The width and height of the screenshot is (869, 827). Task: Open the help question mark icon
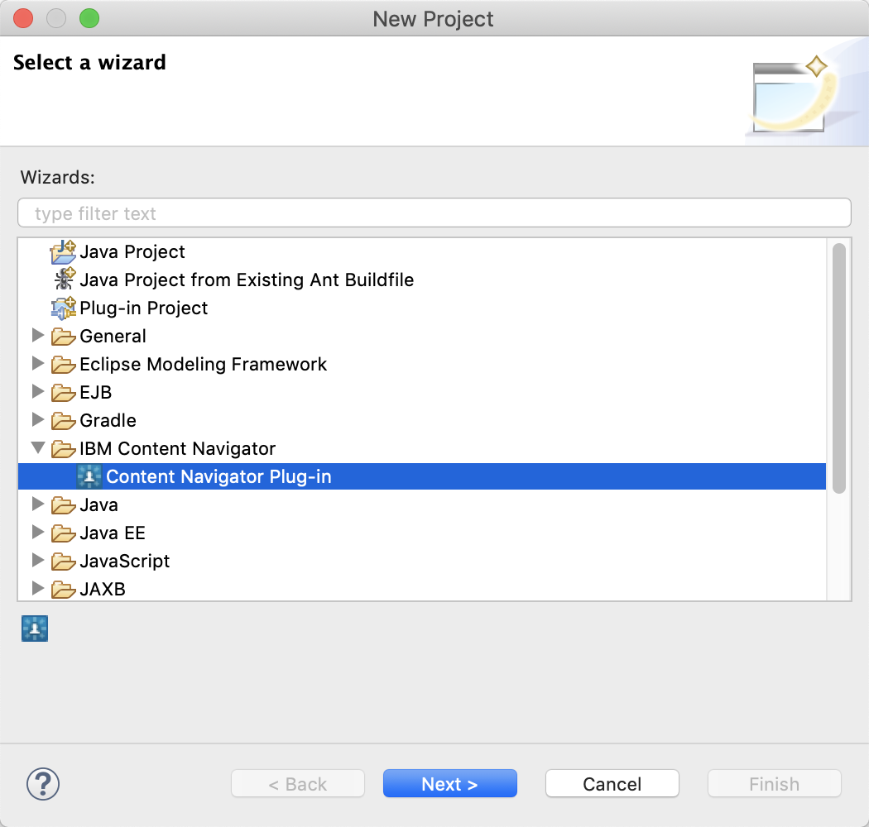tap(42, 784)
